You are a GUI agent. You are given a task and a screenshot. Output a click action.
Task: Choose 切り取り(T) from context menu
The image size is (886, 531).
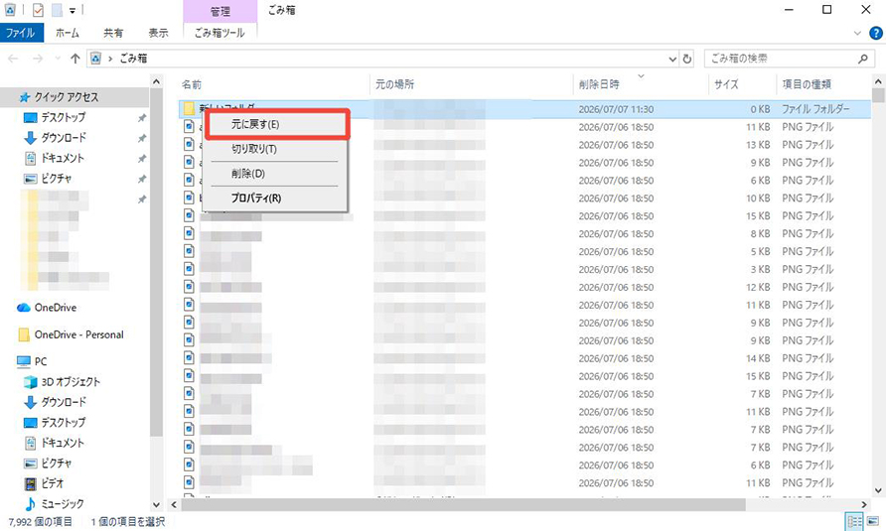pos(275,149)
